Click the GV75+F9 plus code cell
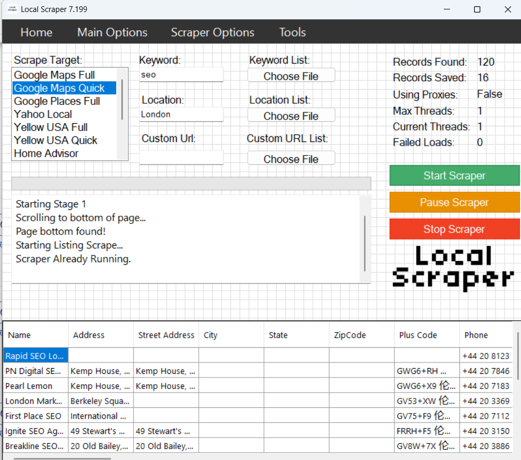This screenshot has height=460, width=521. pyautogui.click(x=427, y=416)
